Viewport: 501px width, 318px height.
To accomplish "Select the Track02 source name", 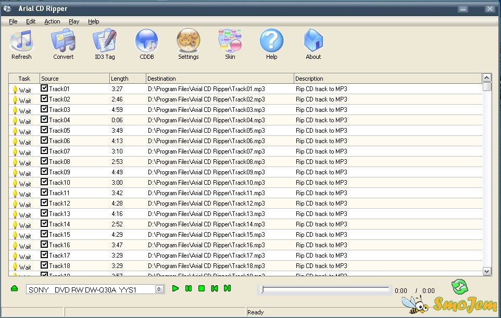I will tap(59, 99).
